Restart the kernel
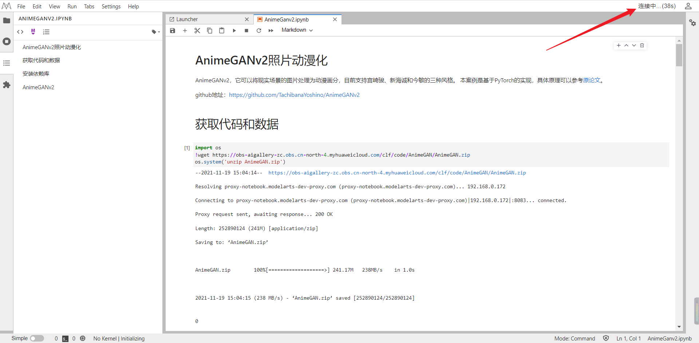Viewport: 699px width, 343px height. [x=259, y=31]
